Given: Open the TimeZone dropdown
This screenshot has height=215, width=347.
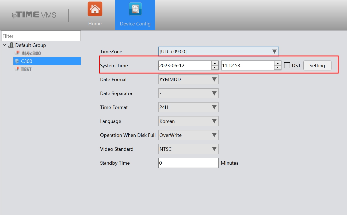Looking at the screenshot, I should pos(218,52).
